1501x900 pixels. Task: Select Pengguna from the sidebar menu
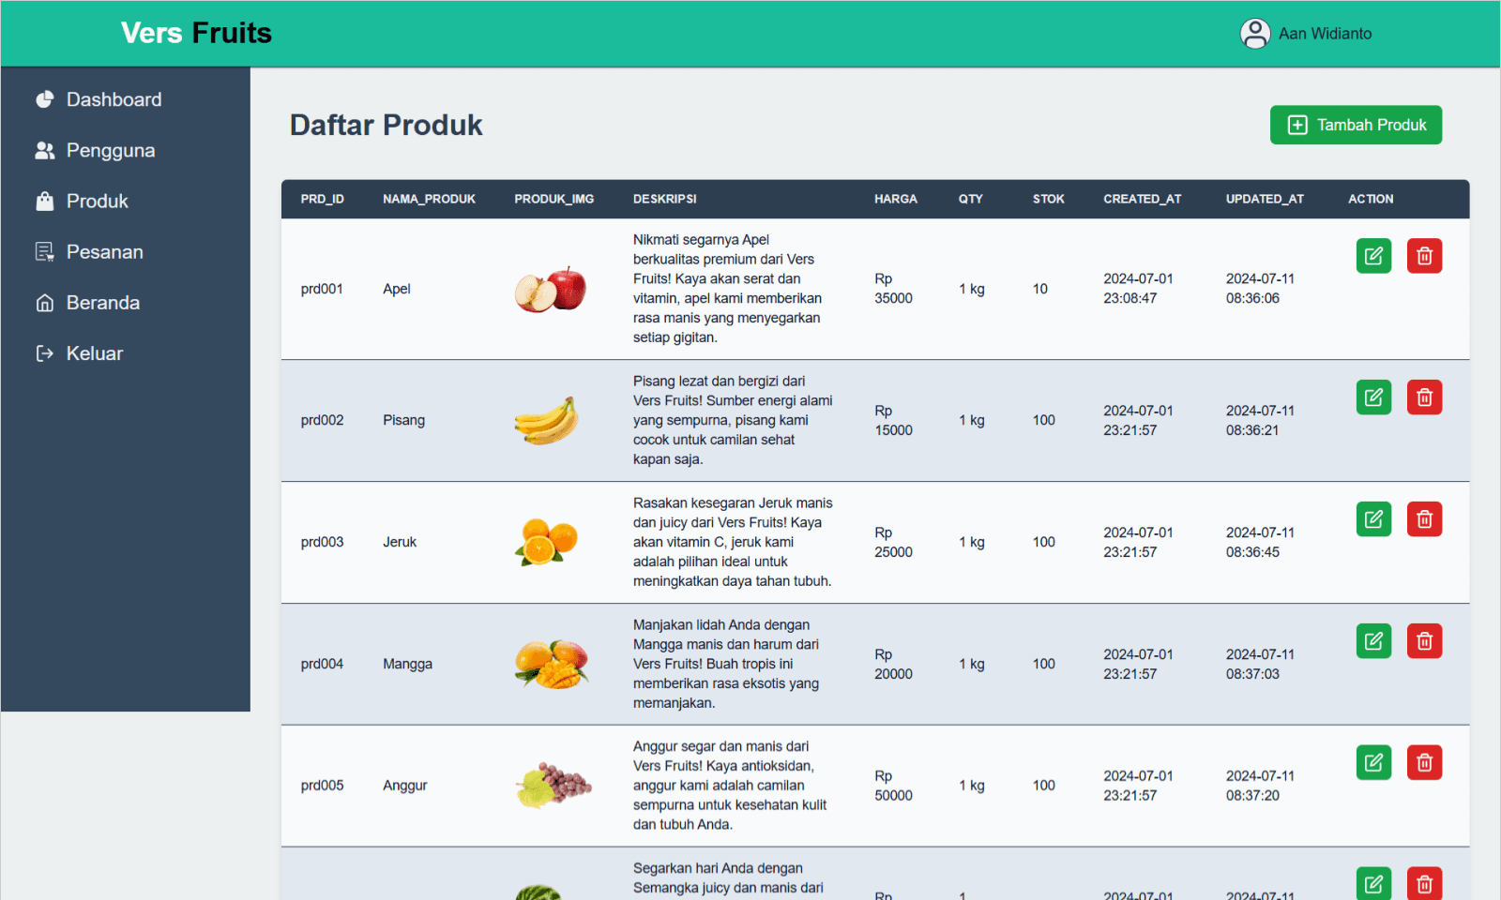pyautogui.click(x=110, y=149)
